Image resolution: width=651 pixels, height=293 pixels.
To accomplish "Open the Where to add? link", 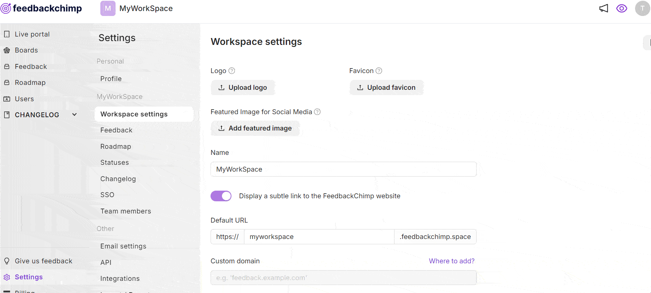I will (451, 261).
